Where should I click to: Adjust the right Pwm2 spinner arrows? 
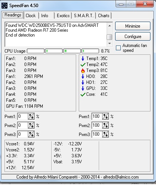(105, 125)
